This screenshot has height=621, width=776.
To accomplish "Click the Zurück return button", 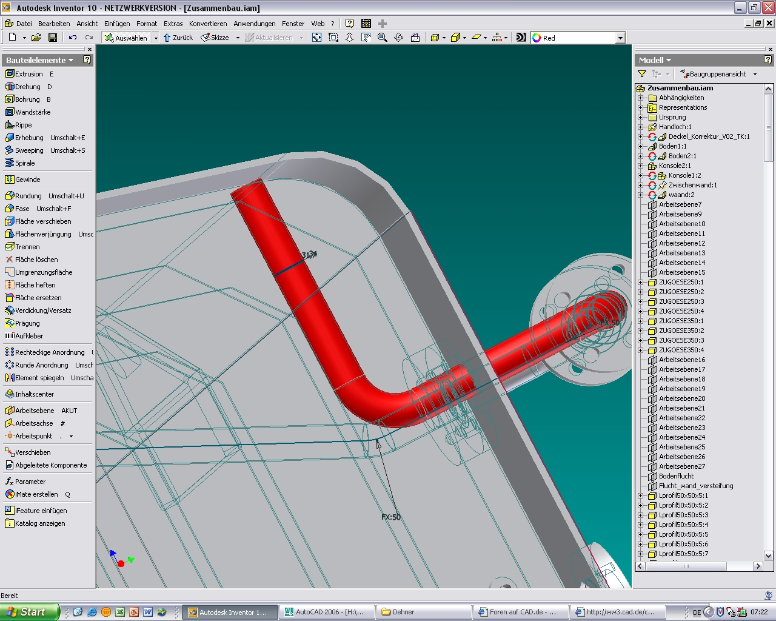I will click(178, 38).
